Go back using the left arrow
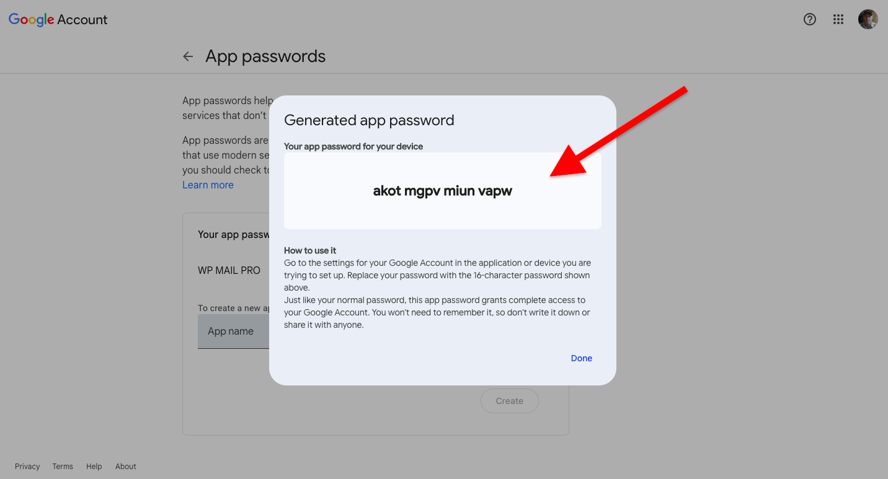 pos(188,56)
